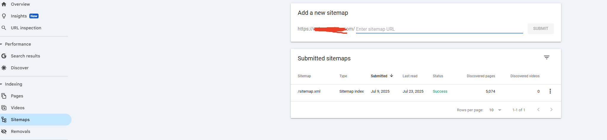Viewport: 607px width, 140px height.
Task: Open Rows per page dropdown
Action: (x=495, y=110)
